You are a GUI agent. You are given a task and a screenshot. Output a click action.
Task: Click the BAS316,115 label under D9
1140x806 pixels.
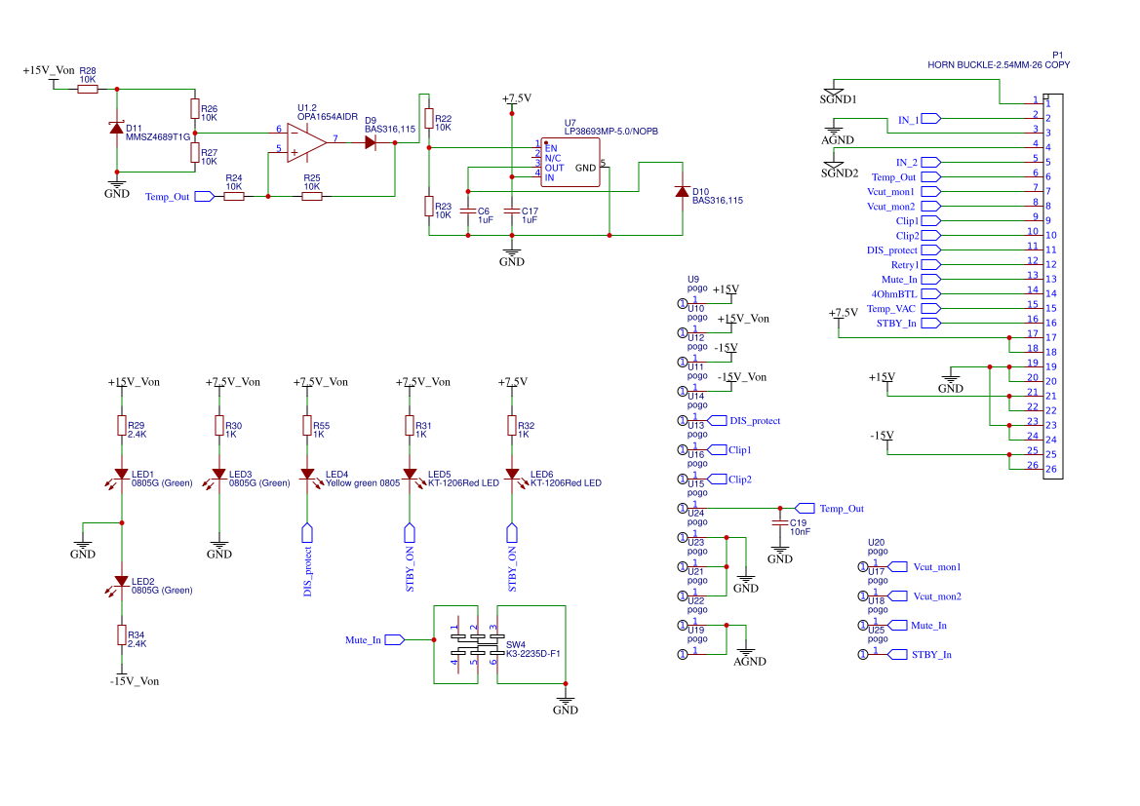(390, 130)
